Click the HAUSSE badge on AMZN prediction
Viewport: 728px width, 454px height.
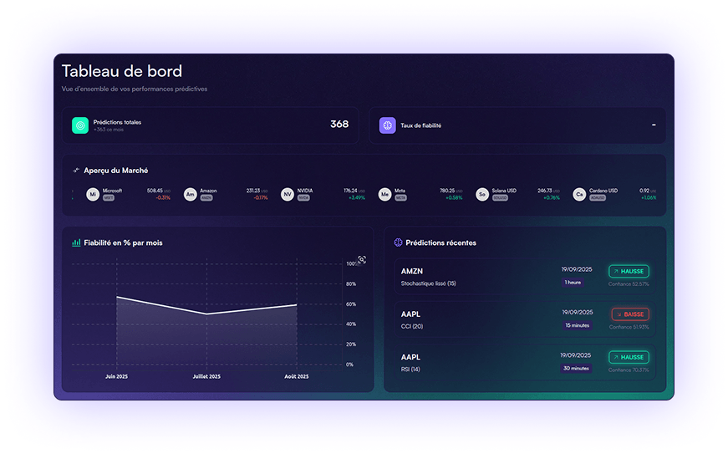[629, 272]
